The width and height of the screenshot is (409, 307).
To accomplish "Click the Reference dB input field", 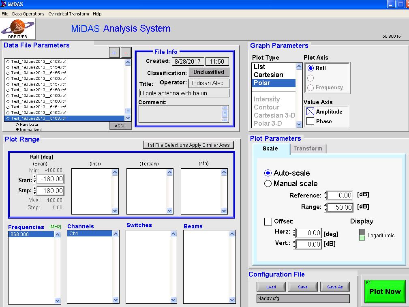I will pos(340,195).
